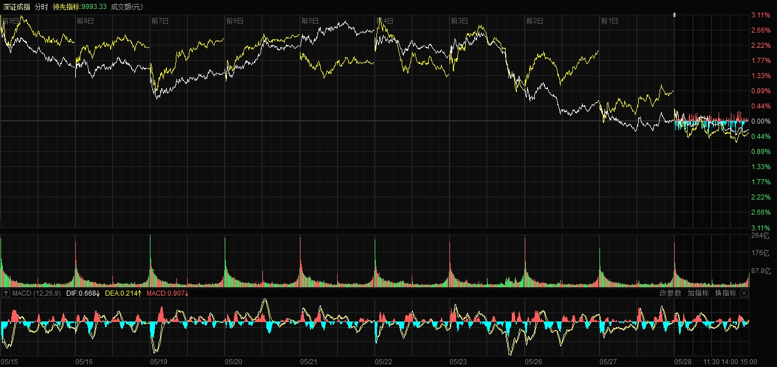Select the 前6日 day label
Screen dimensions: 777x367
[x=235, y=21]
